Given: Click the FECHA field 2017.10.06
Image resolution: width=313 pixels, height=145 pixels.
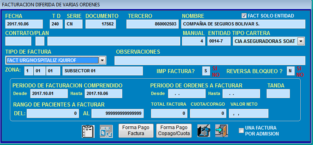Looking at the screenshot, I should pos(24,24).
